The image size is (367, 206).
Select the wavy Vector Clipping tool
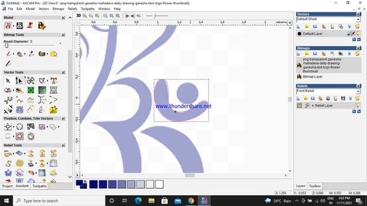click(x=19, y=136)
